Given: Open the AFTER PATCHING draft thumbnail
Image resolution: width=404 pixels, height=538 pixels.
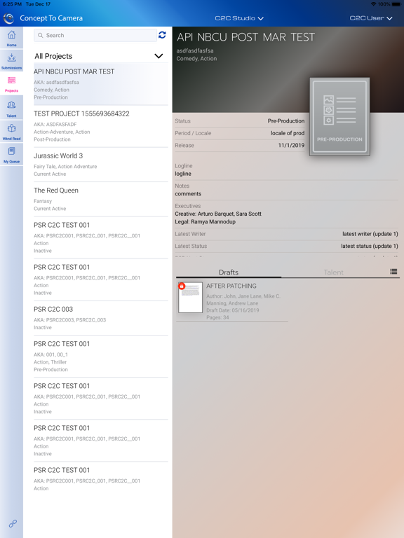Looking at the screenshot, I should tap(190, 298).
